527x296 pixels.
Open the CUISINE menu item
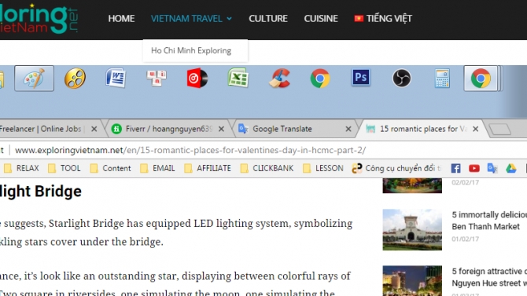click(321, 19)
